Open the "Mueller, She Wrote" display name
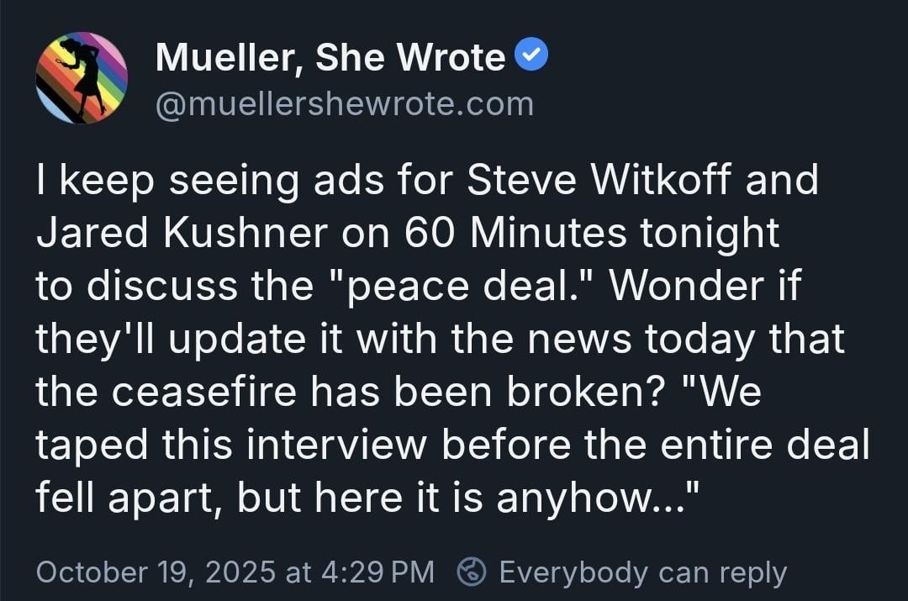The height and width of the screenshot is (601, 908). [x=330, y=58]
